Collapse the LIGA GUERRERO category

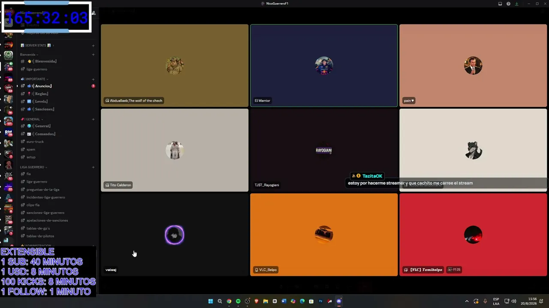click(x=33, y=167)
